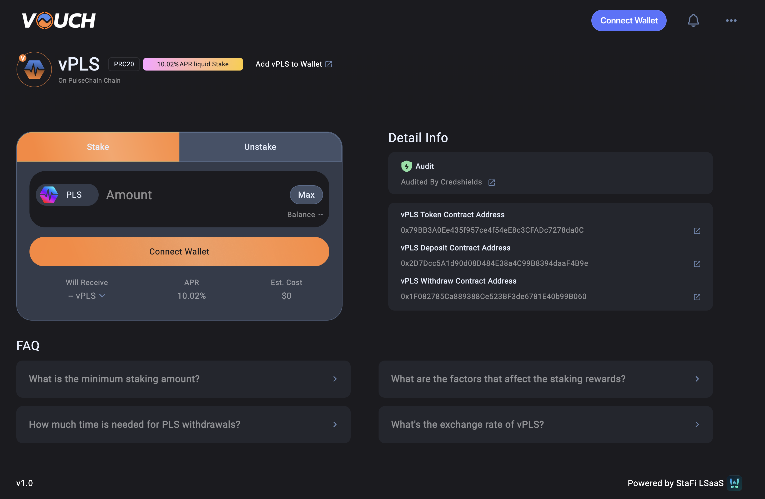This screenshot has width=765, height=499.
Task: Click 'Audited By Credshields' text
Action: click(x=441, y=182)
